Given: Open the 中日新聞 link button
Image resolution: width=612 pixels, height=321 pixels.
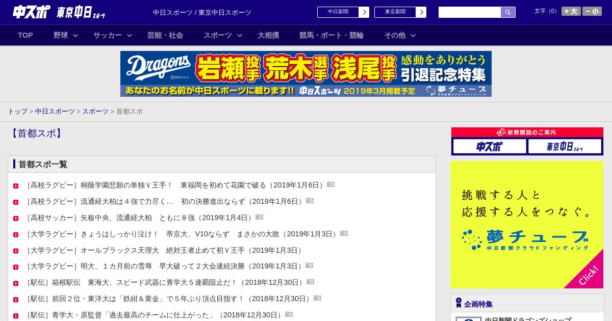Looking at the screenshot, I should pos(338,12).
